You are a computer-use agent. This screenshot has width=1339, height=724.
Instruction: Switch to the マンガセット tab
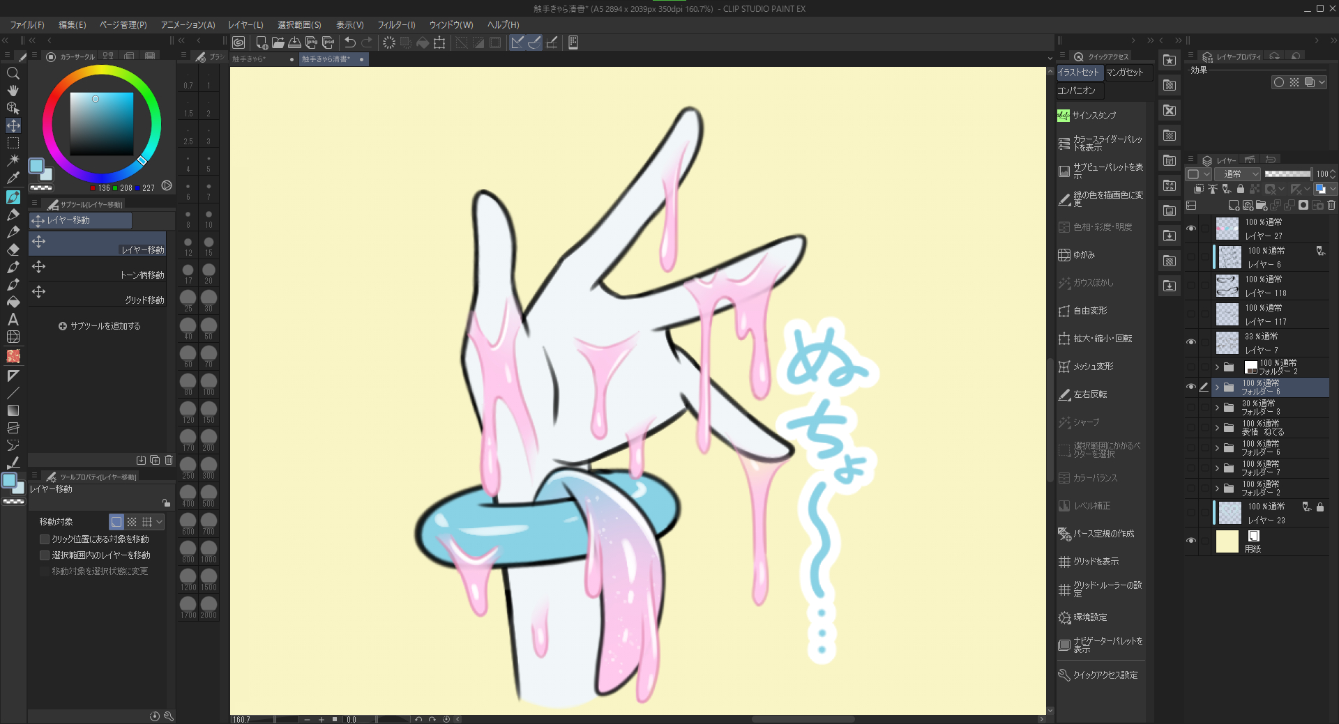[x=1124, y=72]
